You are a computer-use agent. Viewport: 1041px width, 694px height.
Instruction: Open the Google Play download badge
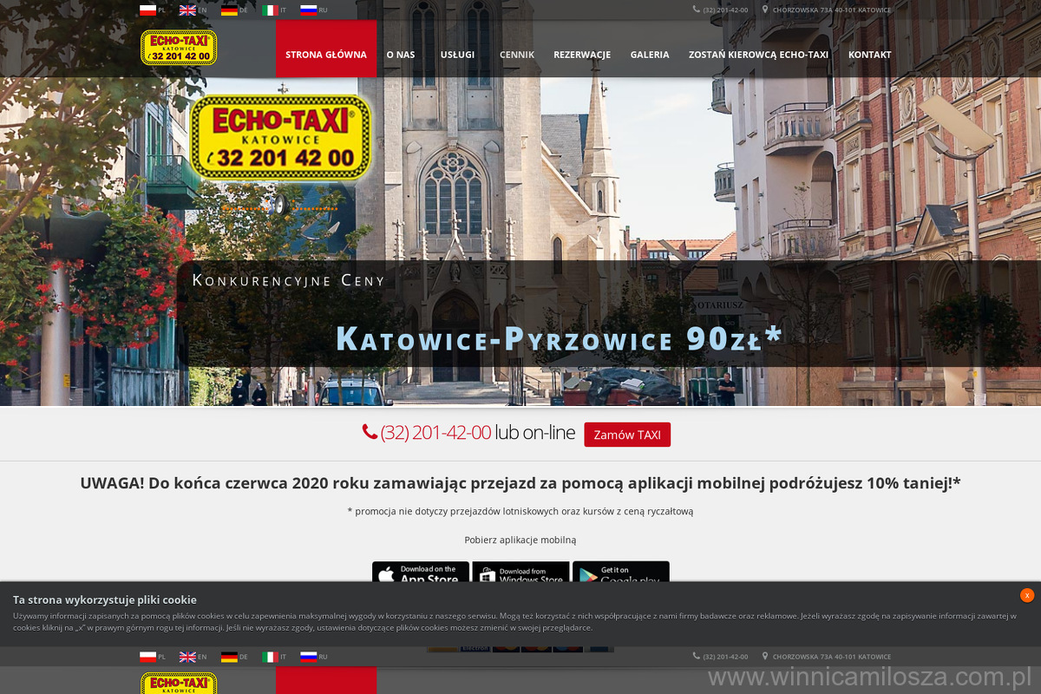[620, 573]
